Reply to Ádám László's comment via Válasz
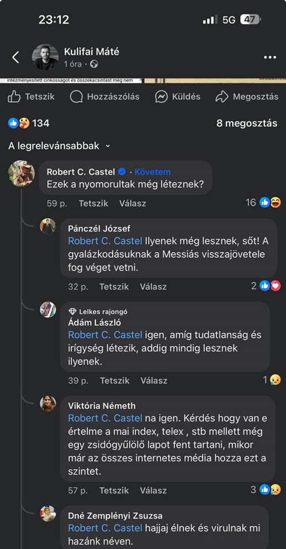The image size is (286, 549). point(154,381)
